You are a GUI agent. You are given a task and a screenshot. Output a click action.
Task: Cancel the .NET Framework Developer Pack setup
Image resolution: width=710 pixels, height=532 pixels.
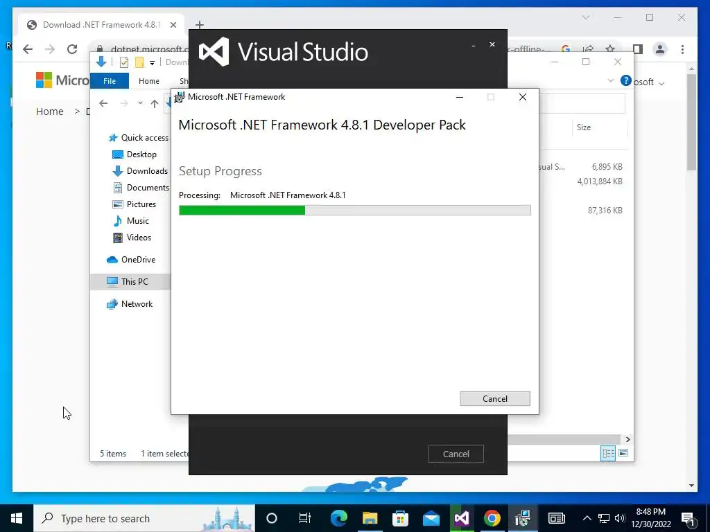click(x=495, y=398)
